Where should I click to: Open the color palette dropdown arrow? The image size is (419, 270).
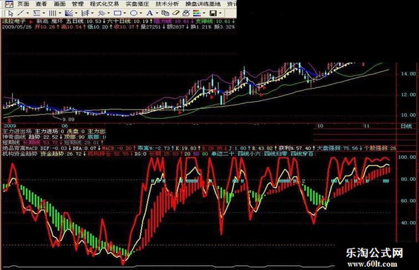[x=204, y=13]
